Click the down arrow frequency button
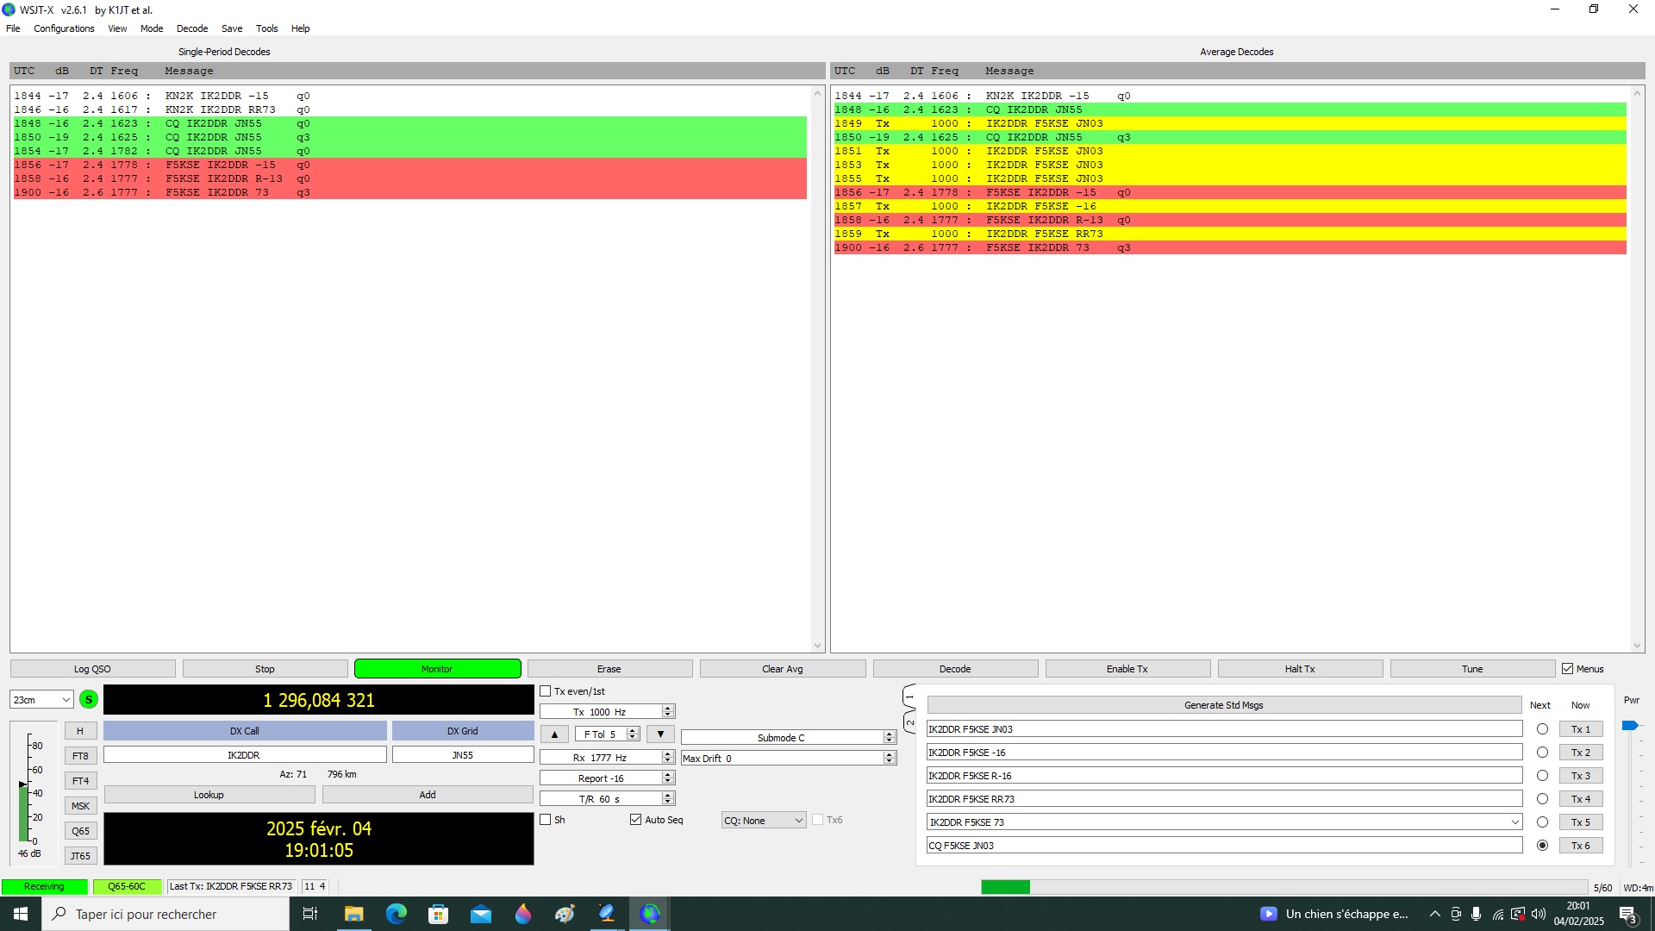The width and height of the screenshot is (1655, 931). pyautogui.click(x=660, y=734)
